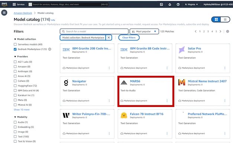The width and height of the screenshot is (233, 143).
Task: Open the side navigation hamburger menu
Action: 4,13
